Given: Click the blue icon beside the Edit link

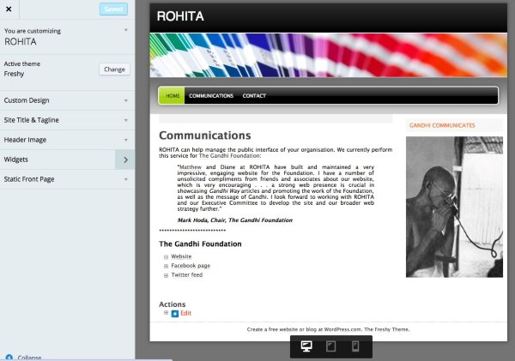Looking at the screenshot, I should 175,314.
